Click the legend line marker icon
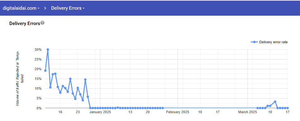This screenshot has height=121, width=300. 254,42
